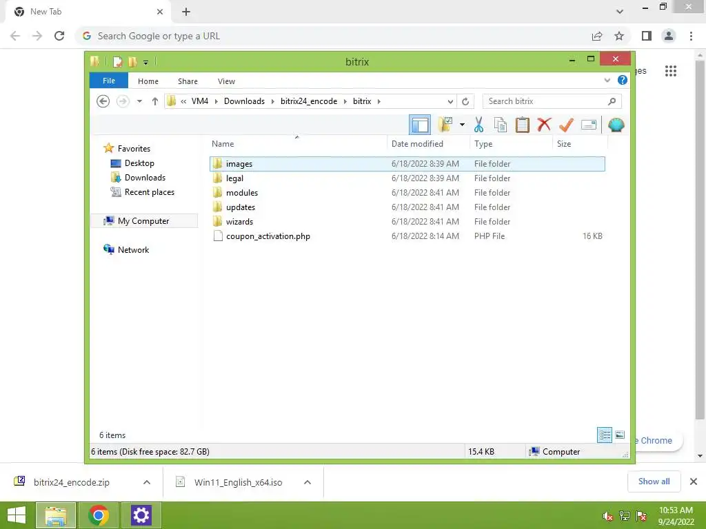This screenshot has width=706, height=529.
Task: Click the Quick Access new folder icon
Action: click(132, 61)
